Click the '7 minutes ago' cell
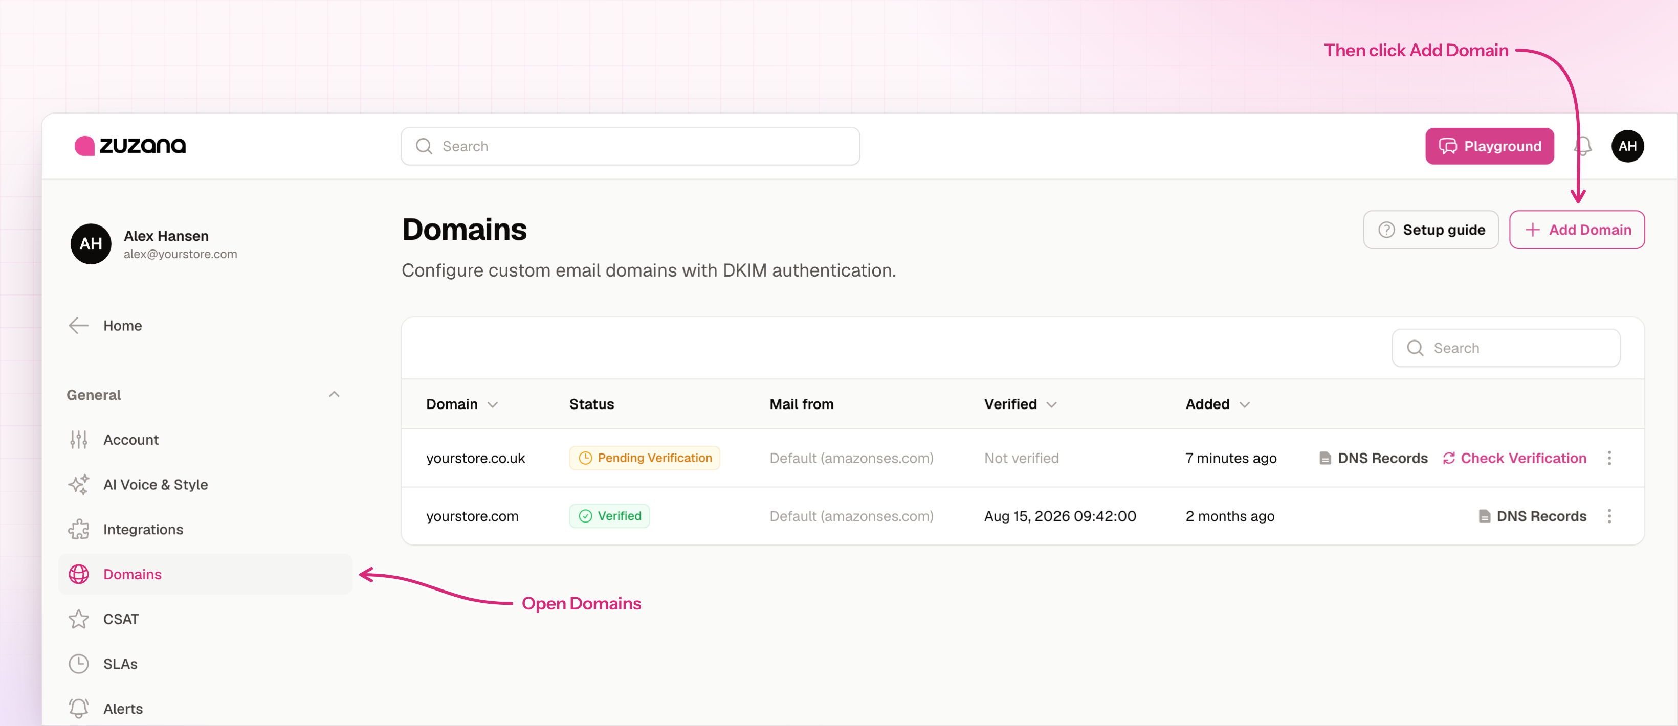The width and height of the screenshot is (1678, 726). tap(1230, 459)
